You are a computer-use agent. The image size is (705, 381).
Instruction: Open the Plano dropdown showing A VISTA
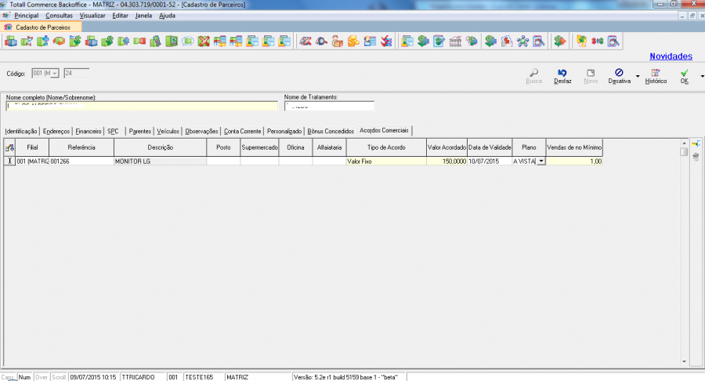(540, 161)
